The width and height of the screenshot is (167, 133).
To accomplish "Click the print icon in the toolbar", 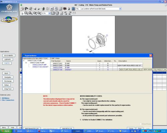I will point(22,9).
